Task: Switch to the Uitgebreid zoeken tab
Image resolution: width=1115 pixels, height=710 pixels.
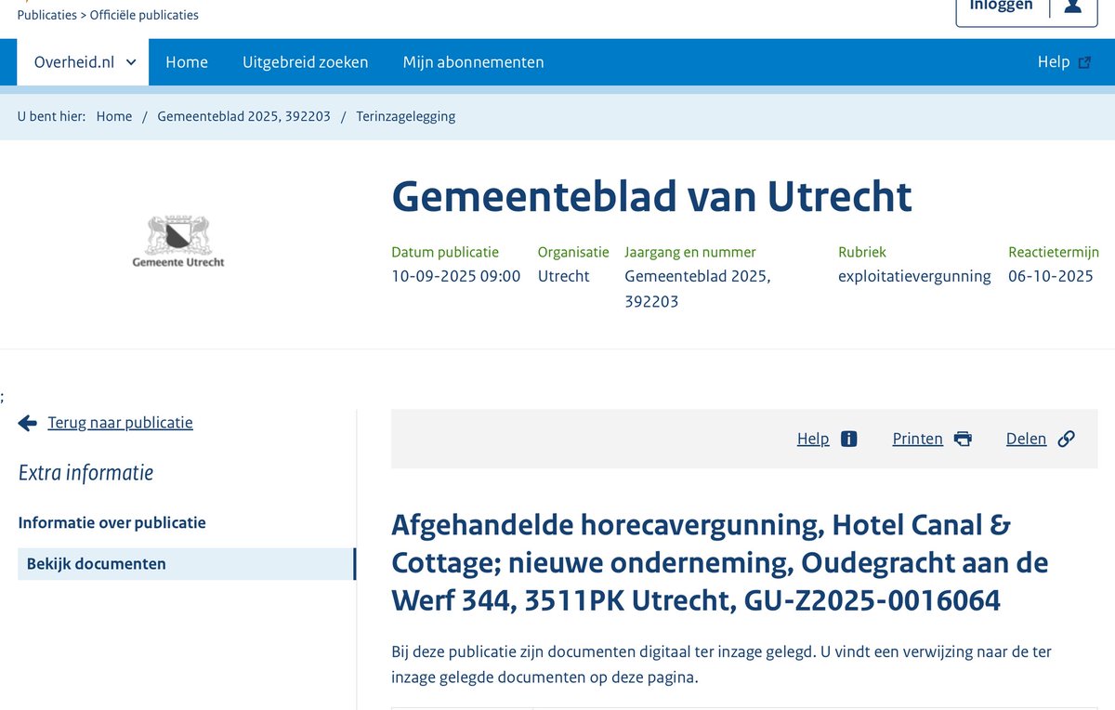Action: (x=306, y=61)
